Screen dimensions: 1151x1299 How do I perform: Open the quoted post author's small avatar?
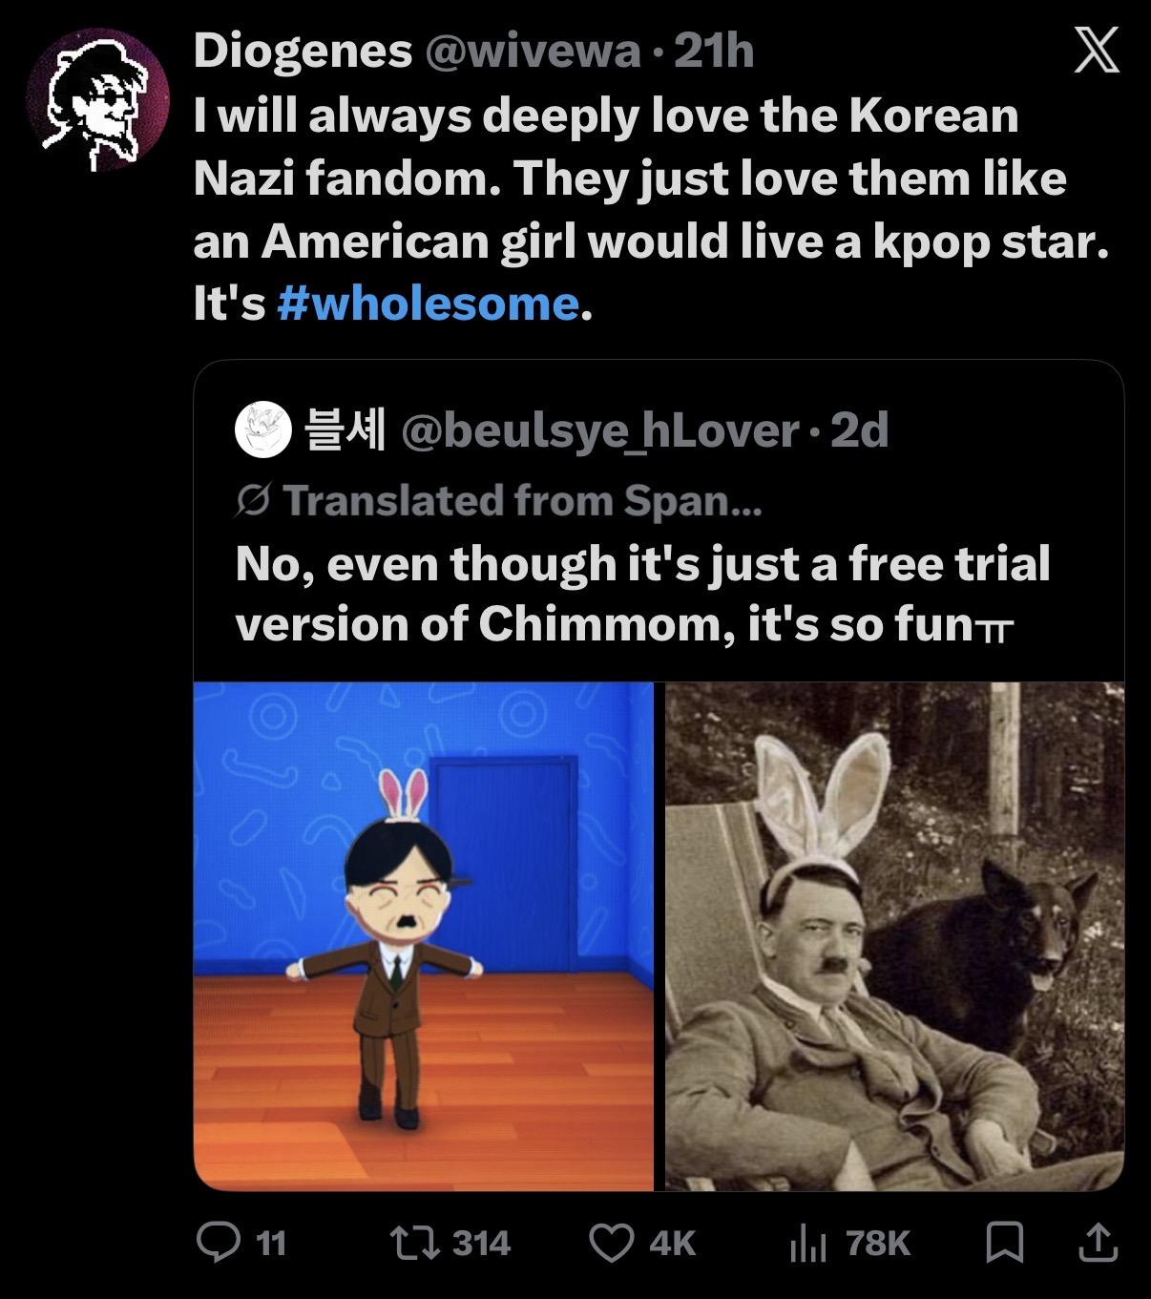click(x=262, y=430)
